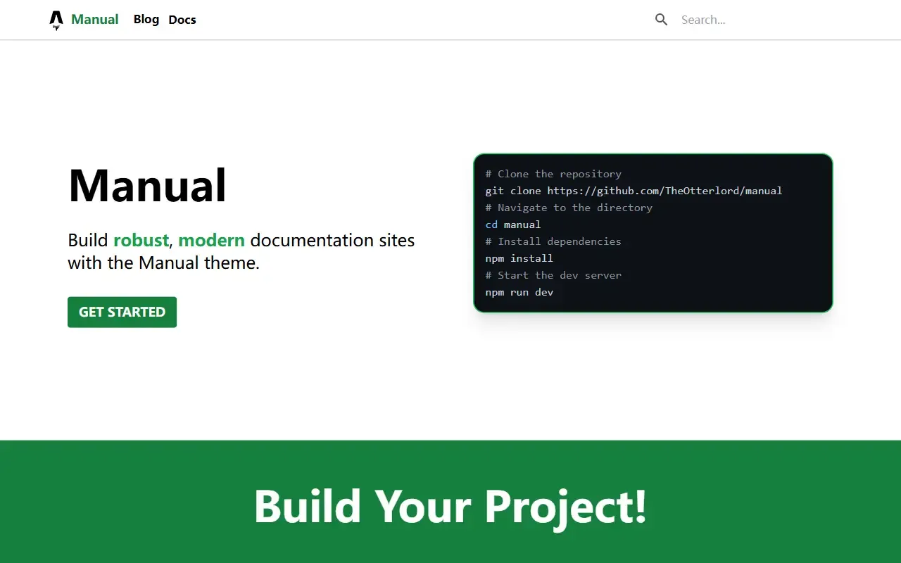The height and width of the screenshot is (563, 901).
Task: Click the magnifying glass search icon
Action: point(661,20)
